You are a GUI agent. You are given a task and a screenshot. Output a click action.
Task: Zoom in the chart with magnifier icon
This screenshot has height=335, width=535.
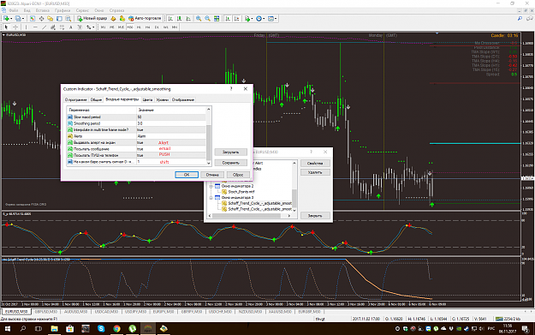point(199,19)
